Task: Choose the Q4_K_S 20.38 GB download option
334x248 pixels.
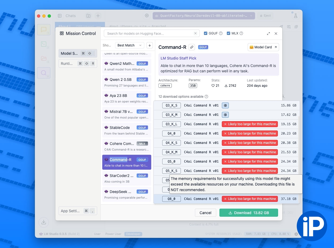Action: pos(227,143)
